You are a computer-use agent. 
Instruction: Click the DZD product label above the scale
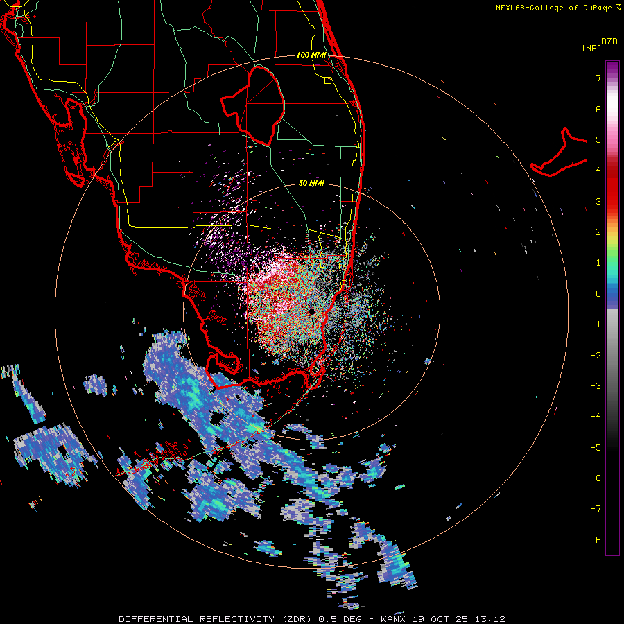[x=609, y=42]
